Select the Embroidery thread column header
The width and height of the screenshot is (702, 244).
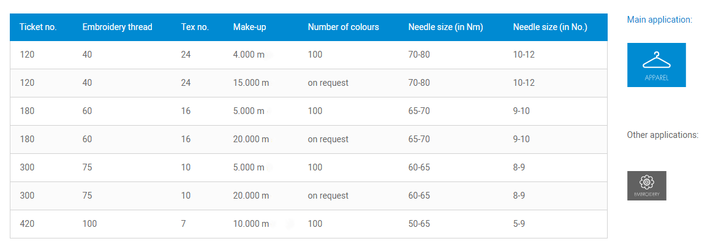[117, 28]
